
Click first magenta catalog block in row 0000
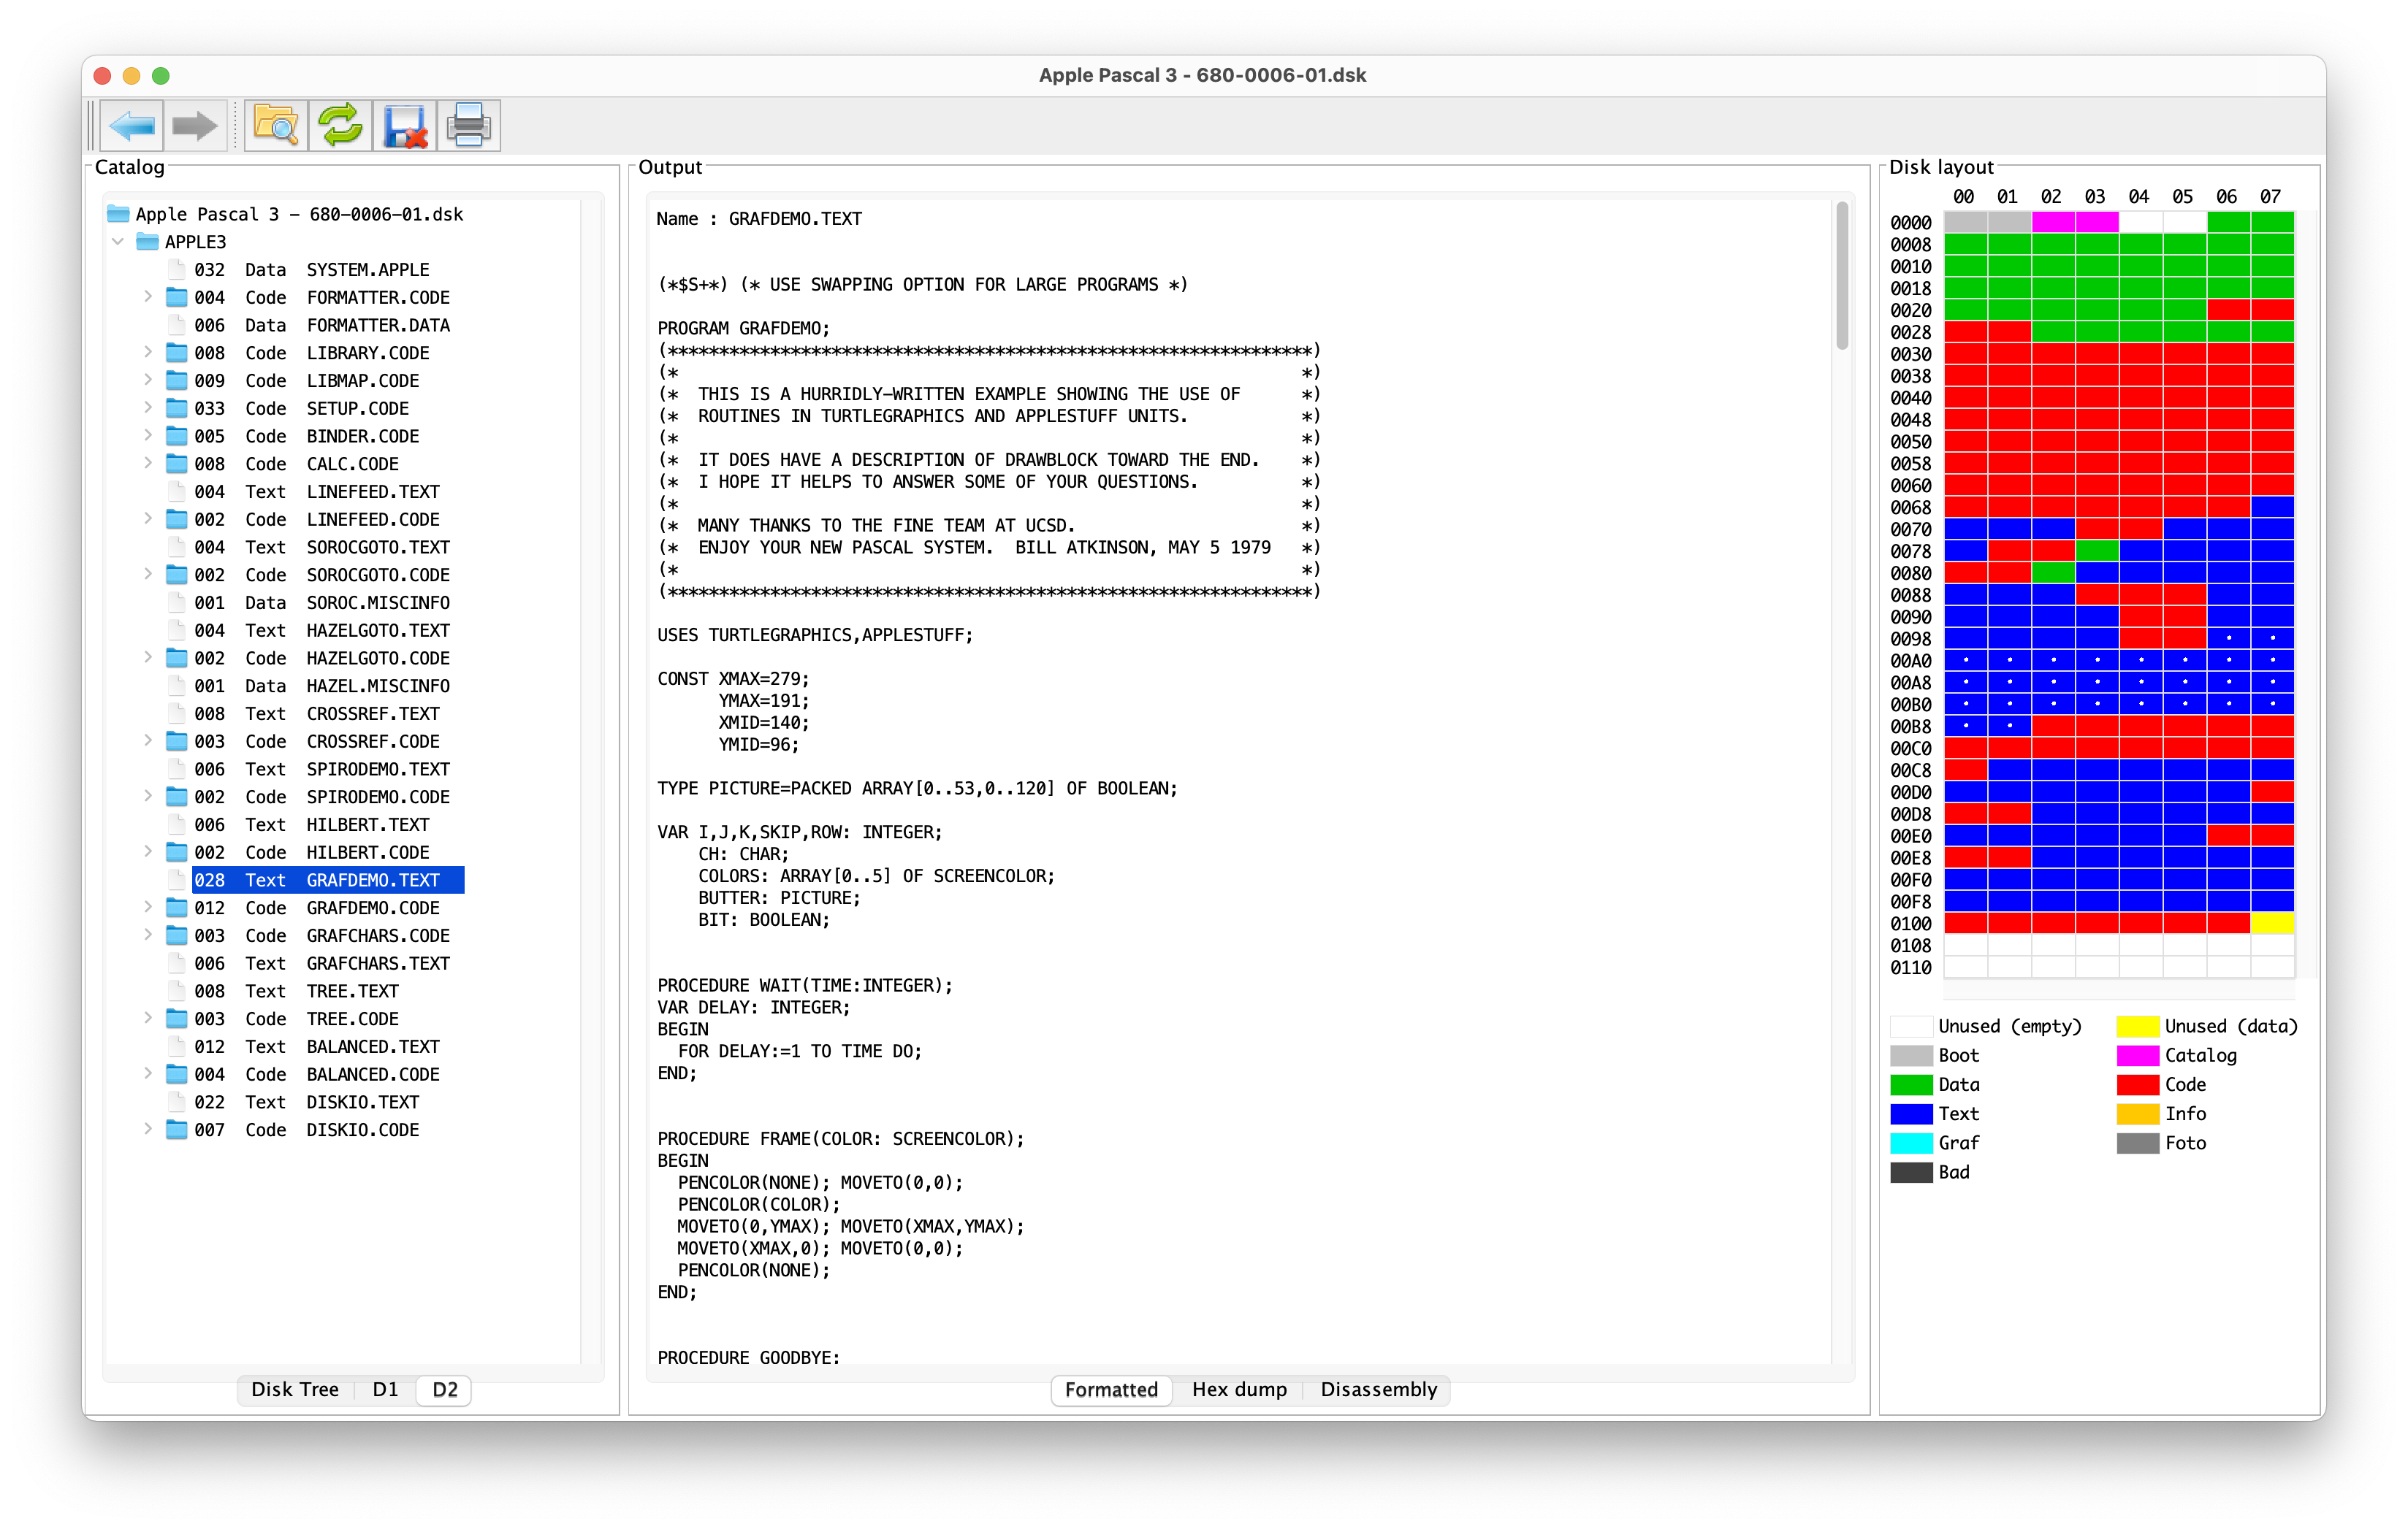pos(2053,222)
